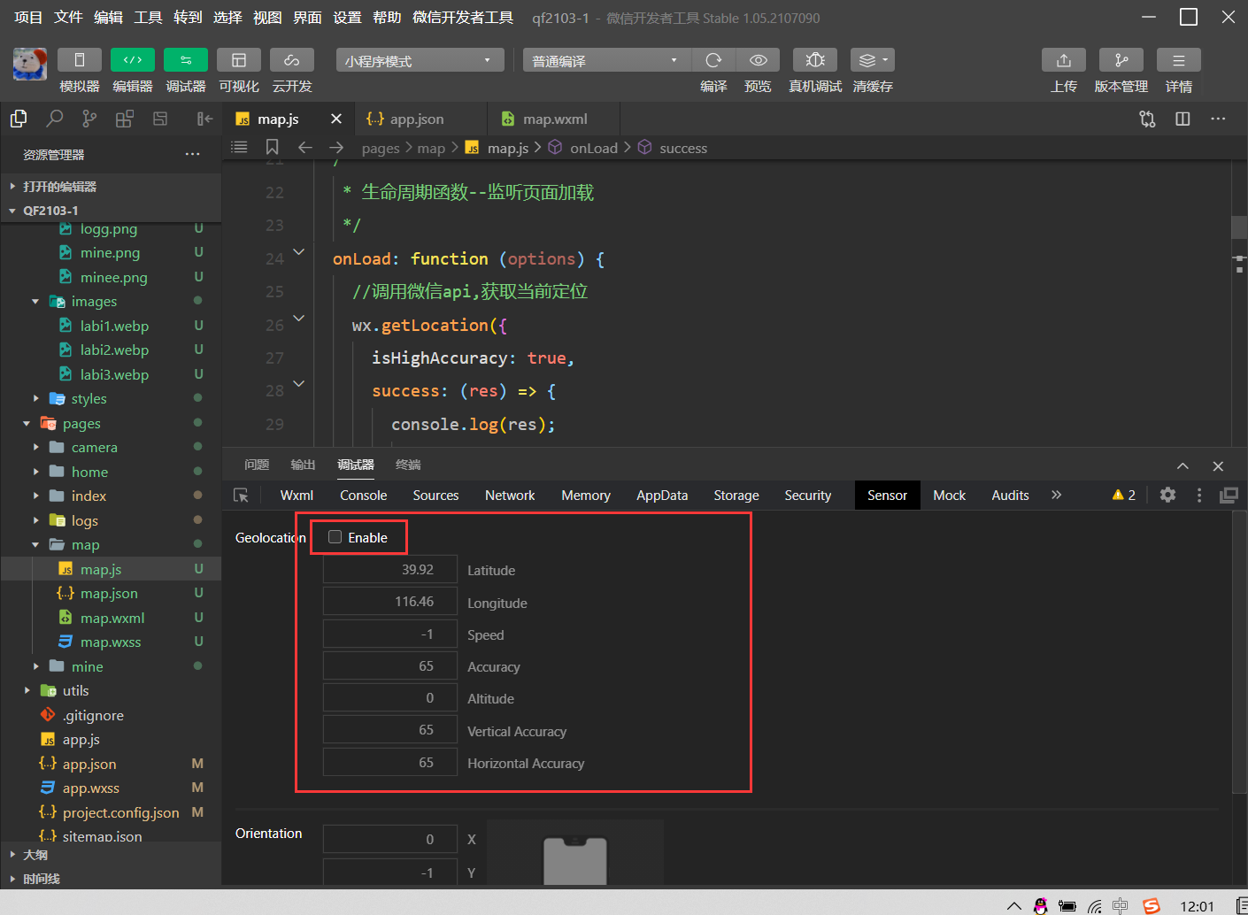Enable the Geolocation checkbox

tap(335, 537)
